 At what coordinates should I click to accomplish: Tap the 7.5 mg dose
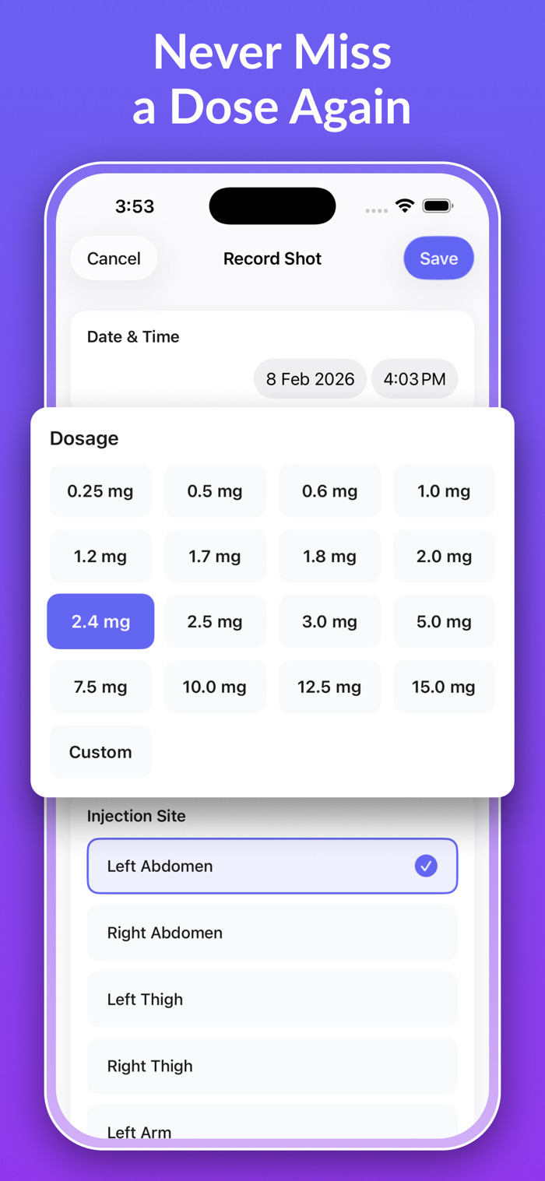point(100,687)
